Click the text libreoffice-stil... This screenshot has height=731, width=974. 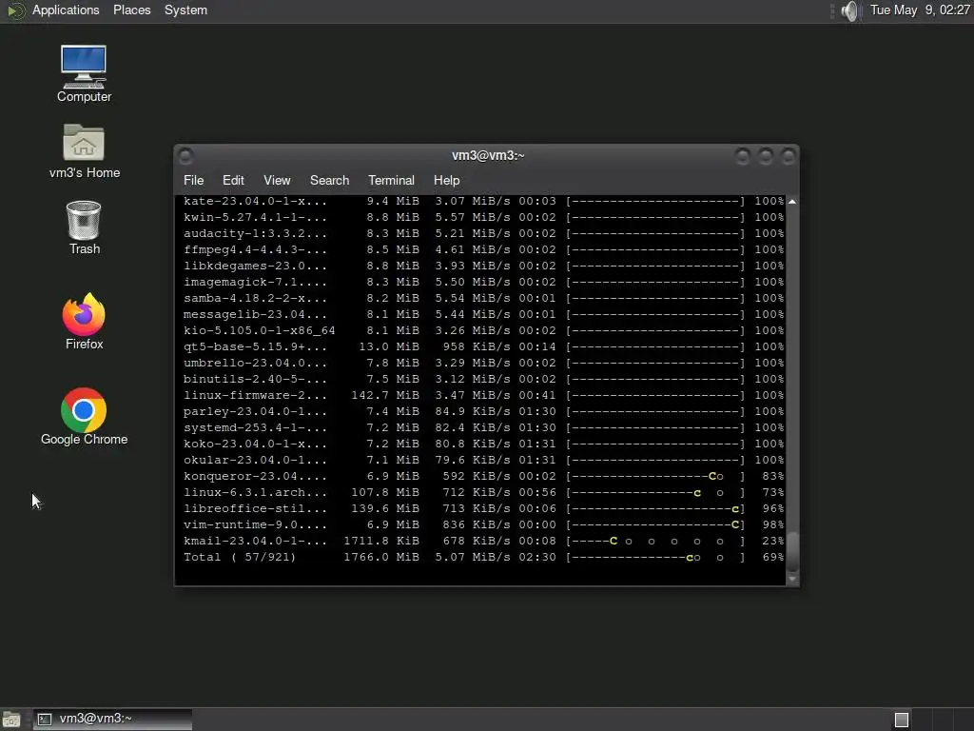[255, 509]
